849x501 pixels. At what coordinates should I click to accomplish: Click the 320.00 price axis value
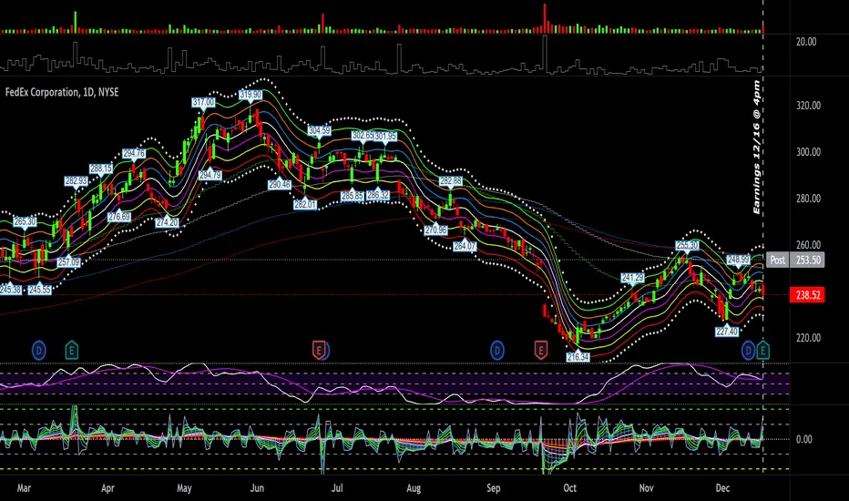tap(808, 106)
